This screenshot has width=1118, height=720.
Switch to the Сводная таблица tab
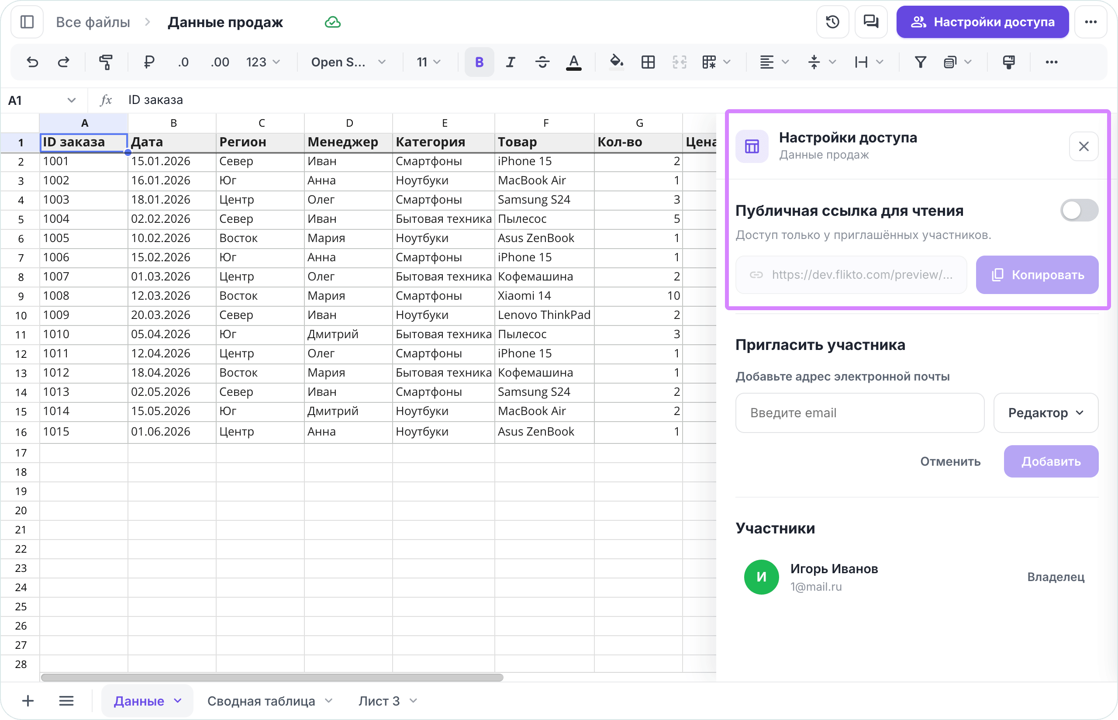click(261, 701)
